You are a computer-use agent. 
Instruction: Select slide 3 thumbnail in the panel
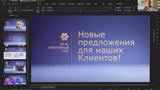click(x=15, y=53)
